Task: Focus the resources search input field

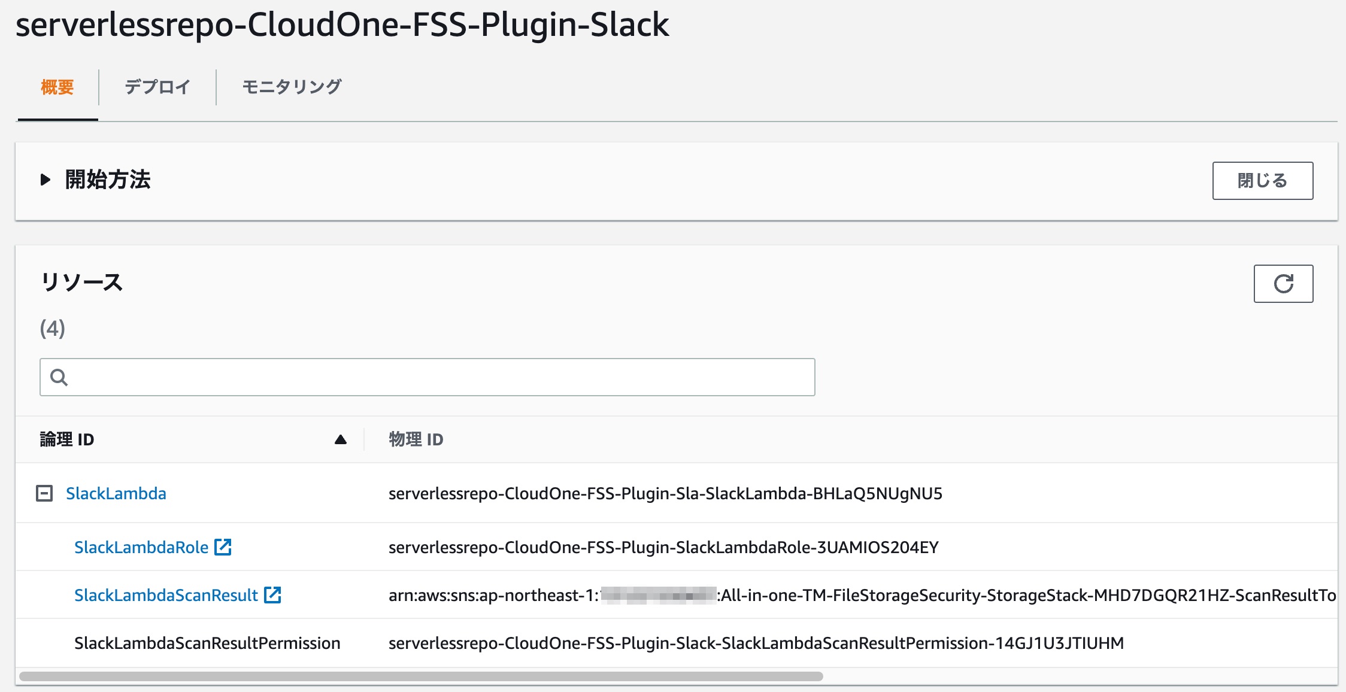Action: coord(428,377)
